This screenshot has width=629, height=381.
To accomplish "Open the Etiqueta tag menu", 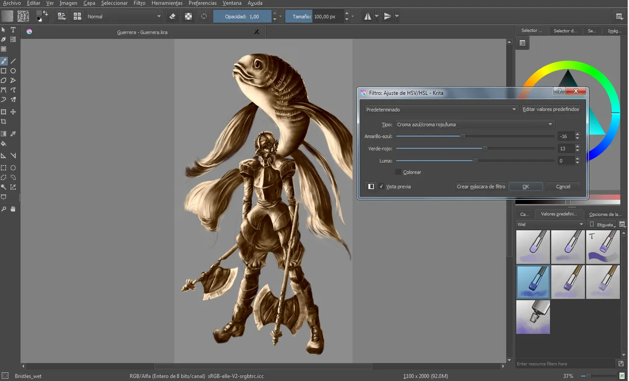I will 602,224.
